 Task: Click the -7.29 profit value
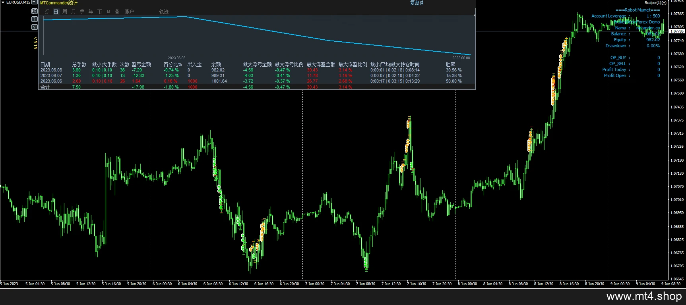point(137,70)
